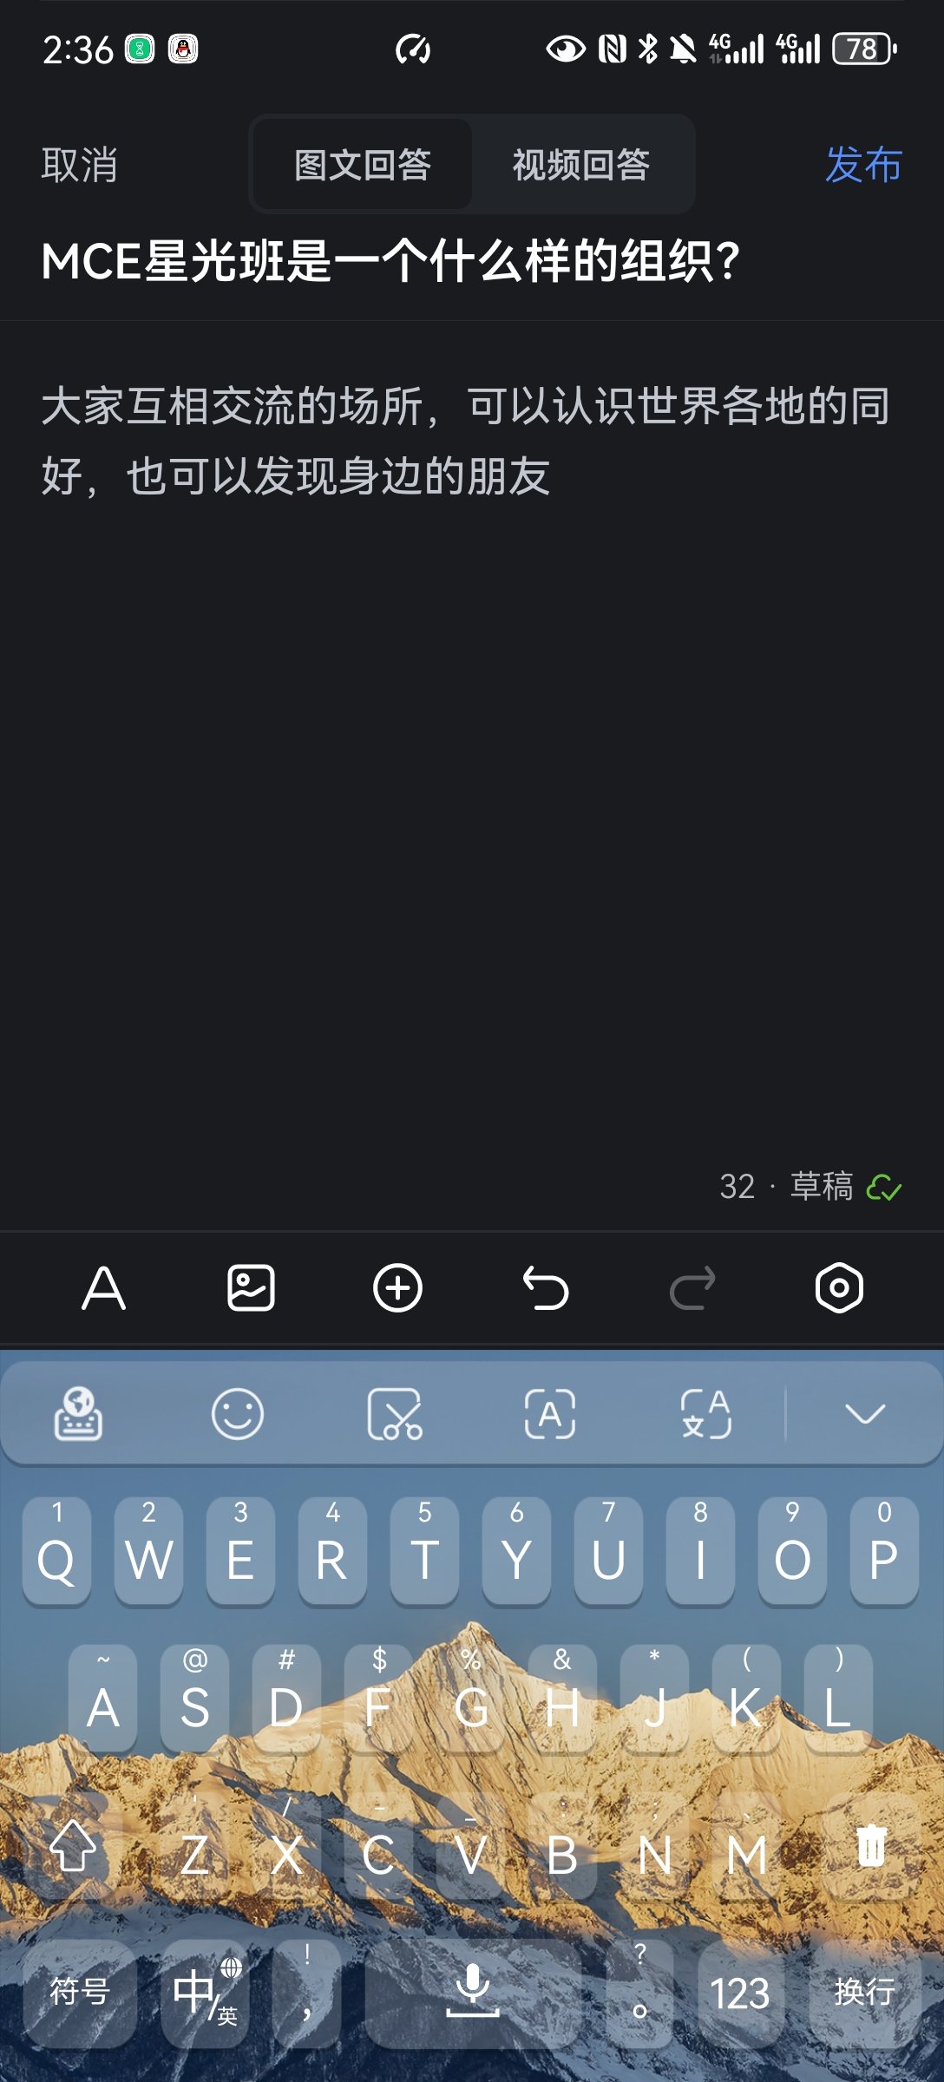Open keyboard globe settings icon
The image size is (944, 2082).
point(79,1414)
